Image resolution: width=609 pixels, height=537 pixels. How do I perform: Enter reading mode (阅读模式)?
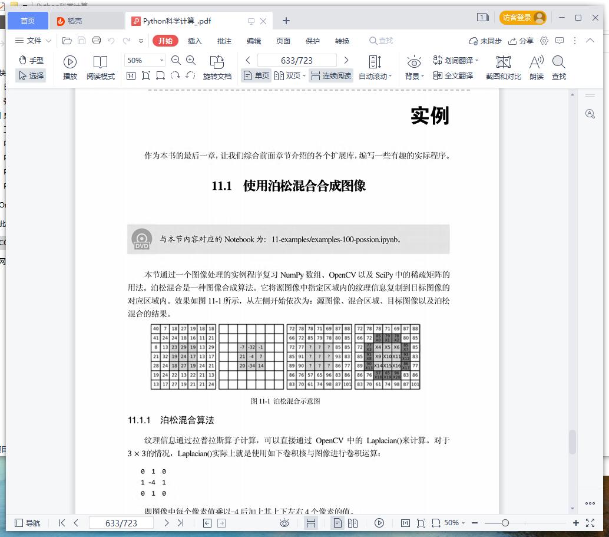(101, 68)
